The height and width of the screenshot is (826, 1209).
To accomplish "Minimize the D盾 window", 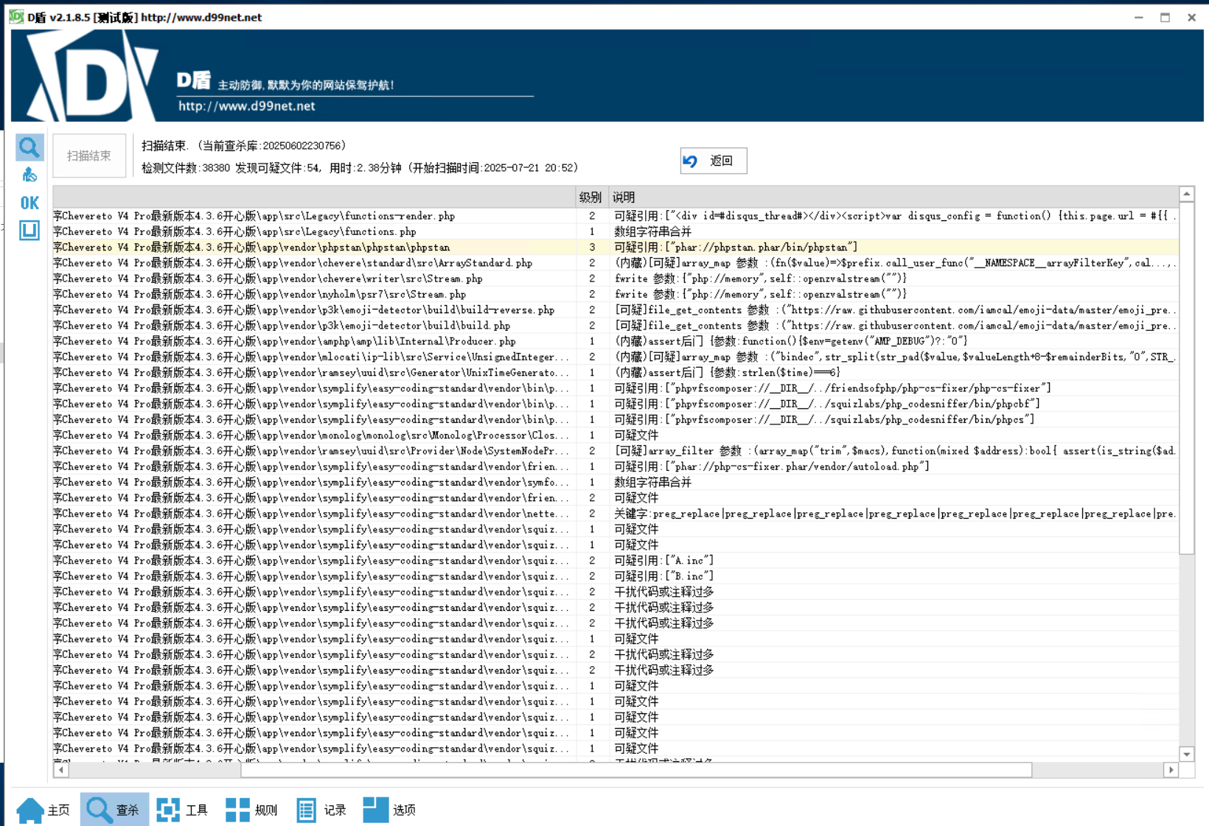I will pyautogui.click(x=1139, y=17).
